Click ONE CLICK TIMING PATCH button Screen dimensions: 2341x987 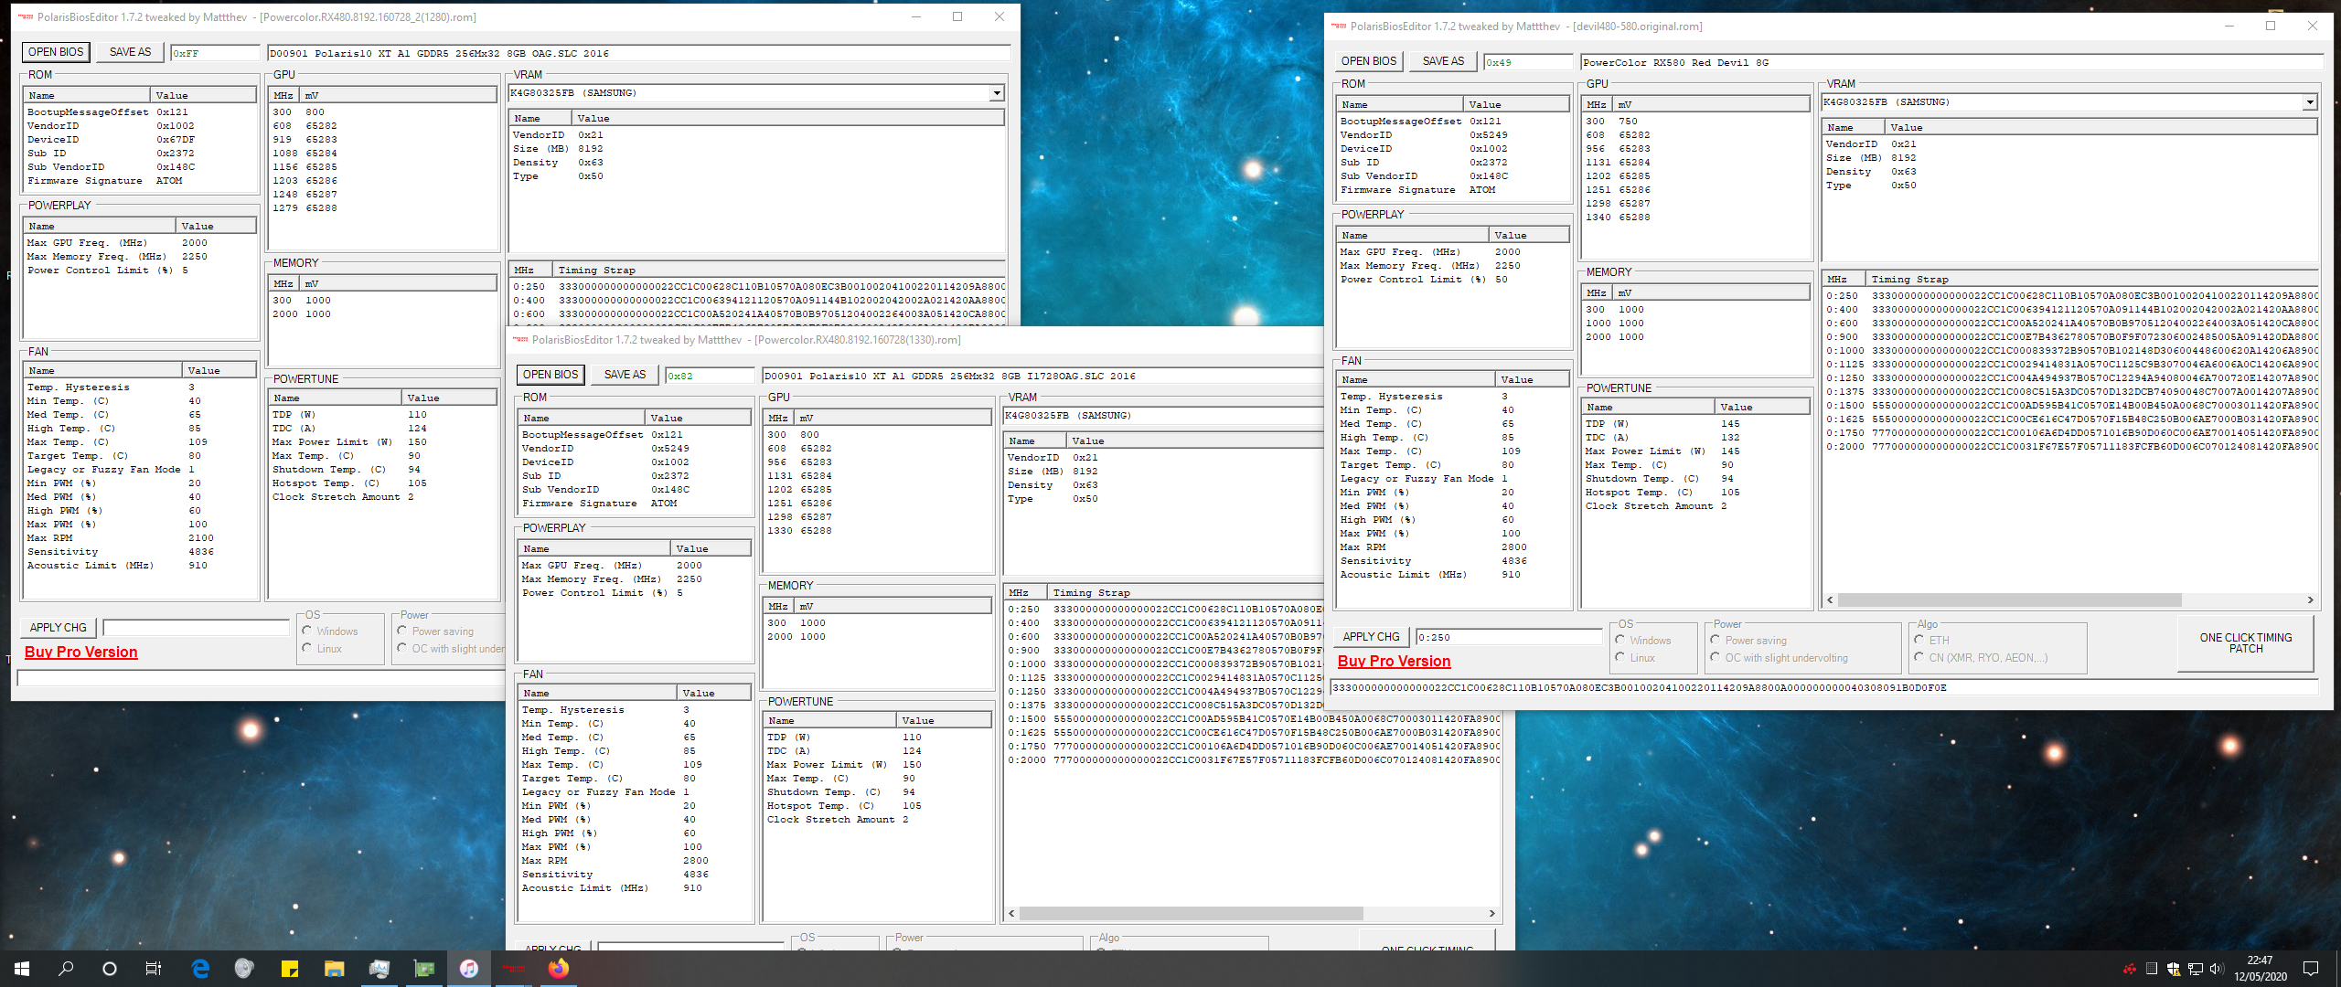coord(2245,643)
